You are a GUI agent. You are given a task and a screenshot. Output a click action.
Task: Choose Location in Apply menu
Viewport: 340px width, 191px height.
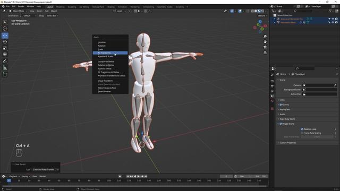click(110, 42)
